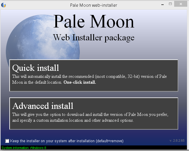Click the Web Installer package subtitle
The image size is (189, 151).
94,38
